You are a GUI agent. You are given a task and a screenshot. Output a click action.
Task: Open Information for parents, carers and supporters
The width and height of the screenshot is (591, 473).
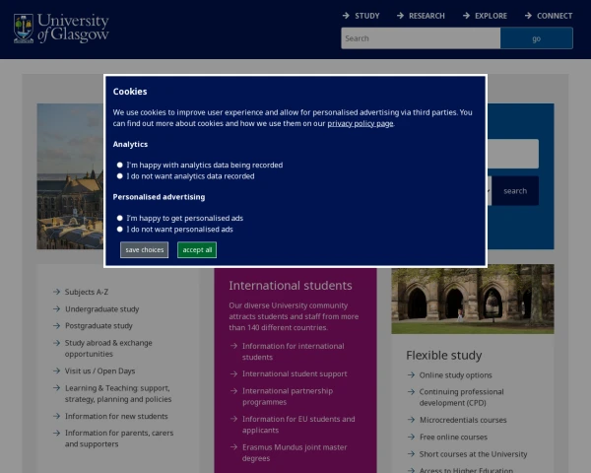pyautogui.click(x=119, y=439)
